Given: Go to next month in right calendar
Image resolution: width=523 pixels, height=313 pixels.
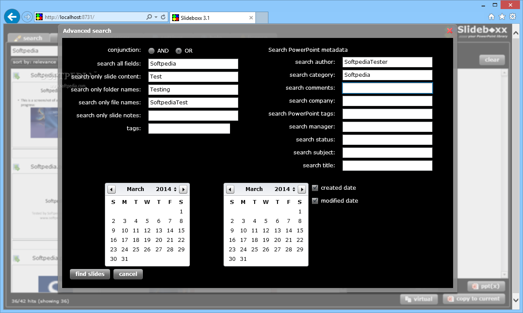Looking at the screenshot, I should (x=302, y=189).
